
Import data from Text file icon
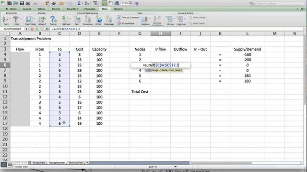[77, 19]
